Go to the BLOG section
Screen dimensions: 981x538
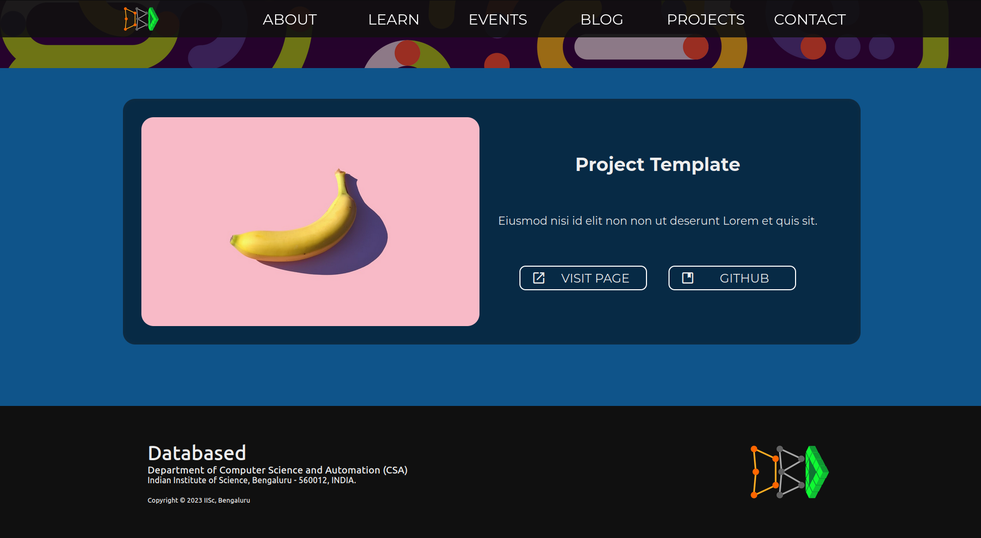[x=601, y=19]
